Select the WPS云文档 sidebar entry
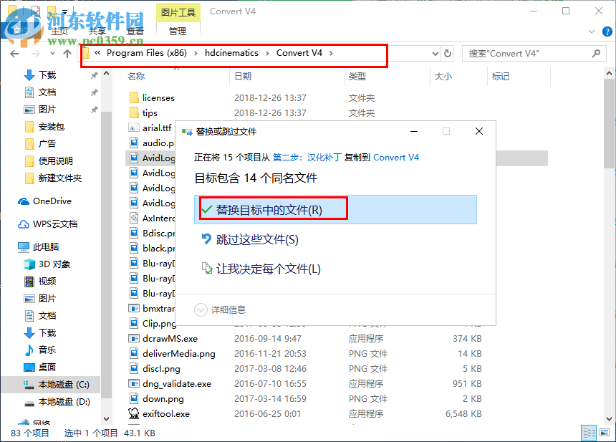Image resolution: width=616 pixels, height=442 pixels. pos(51,224)
